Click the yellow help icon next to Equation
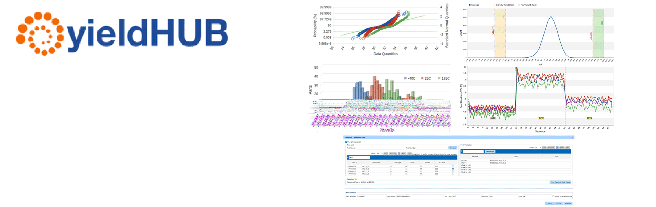This screenshot has height=207, width=656. click(356, 179)
